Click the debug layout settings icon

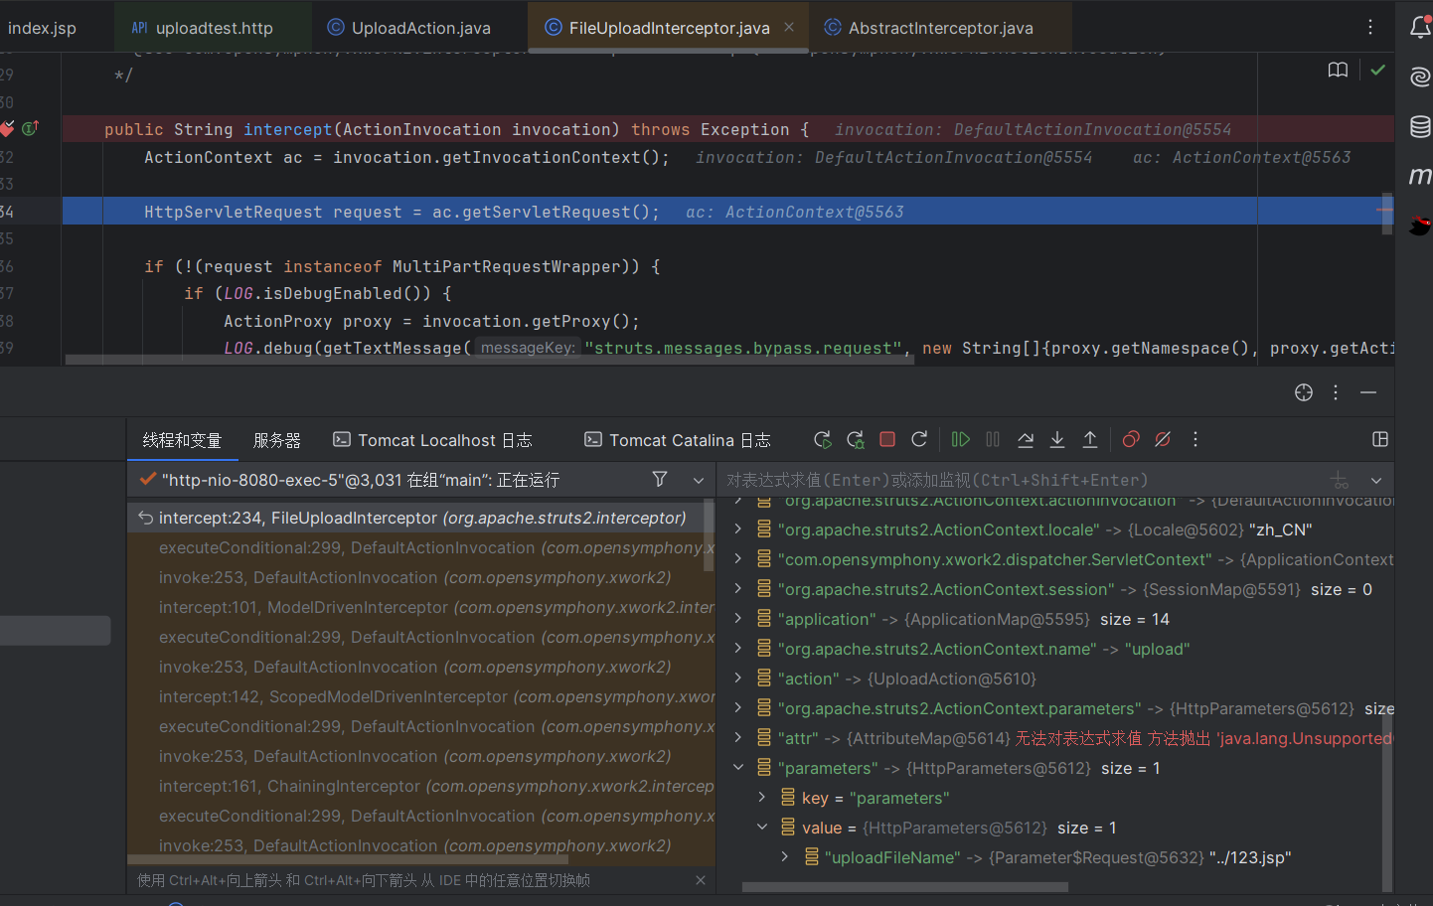[1380, 439]
